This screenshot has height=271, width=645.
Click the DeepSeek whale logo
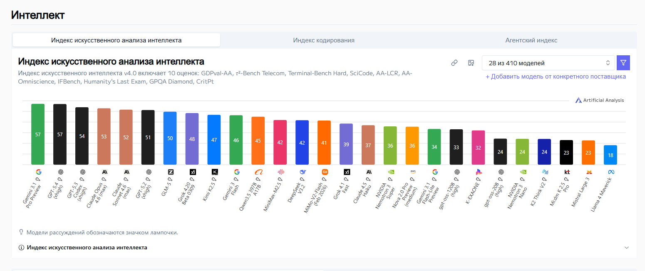[303, 172]
